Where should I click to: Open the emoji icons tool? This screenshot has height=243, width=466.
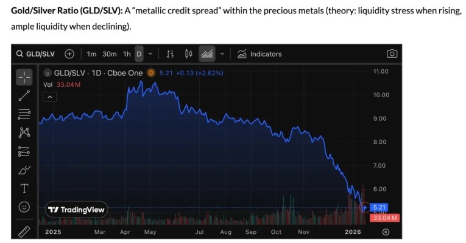(24, 207)
